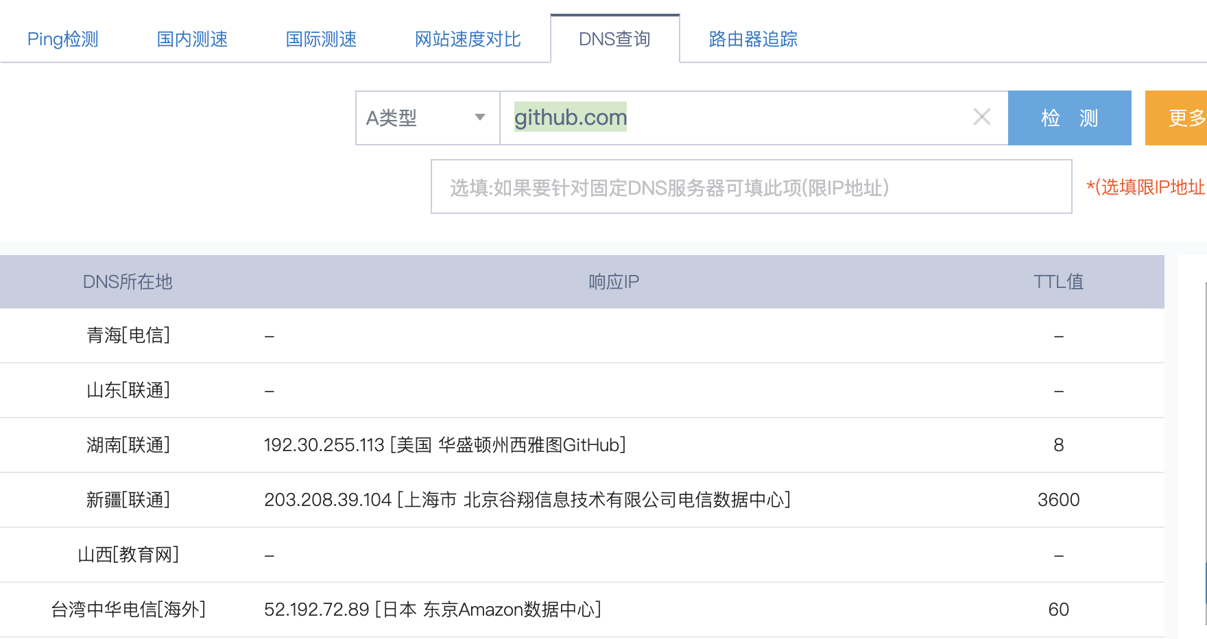Viewport: 1207px width, 639px height.
Task: Select the 青海[电信] row label
Action: pos(128,335)
